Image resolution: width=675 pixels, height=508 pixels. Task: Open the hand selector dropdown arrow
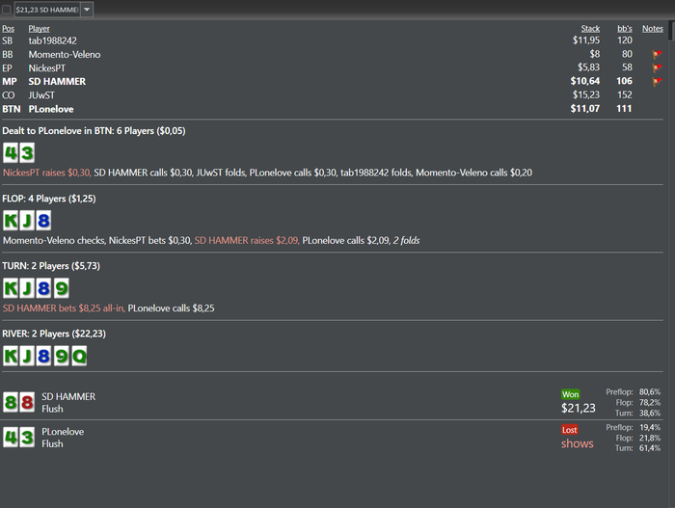pos(87,10)
